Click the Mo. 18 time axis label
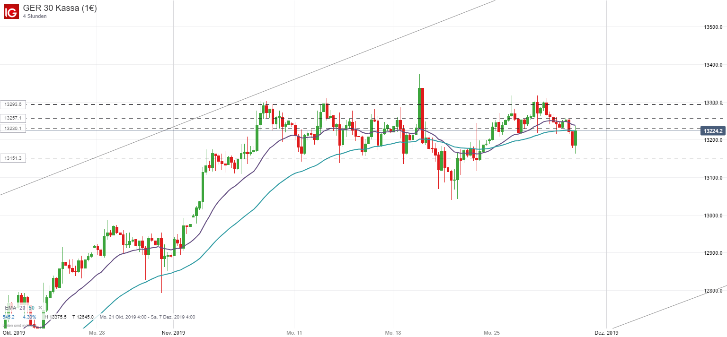 pyautogui.click(x=393, y=333)
